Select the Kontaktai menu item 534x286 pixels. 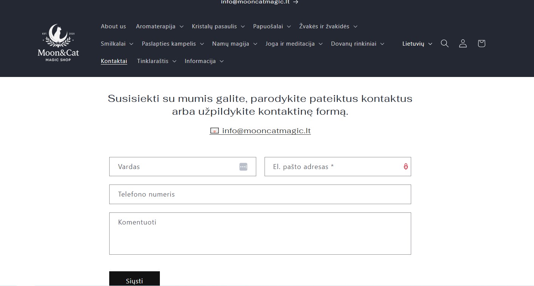(x=114, y=61)
